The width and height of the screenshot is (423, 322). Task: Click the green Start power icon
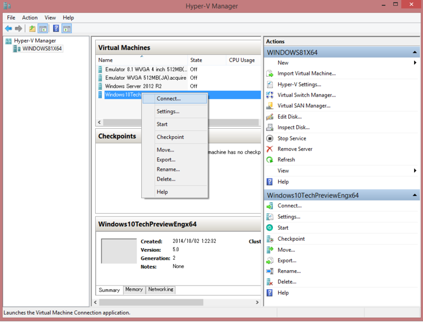[x=270, y=228]
